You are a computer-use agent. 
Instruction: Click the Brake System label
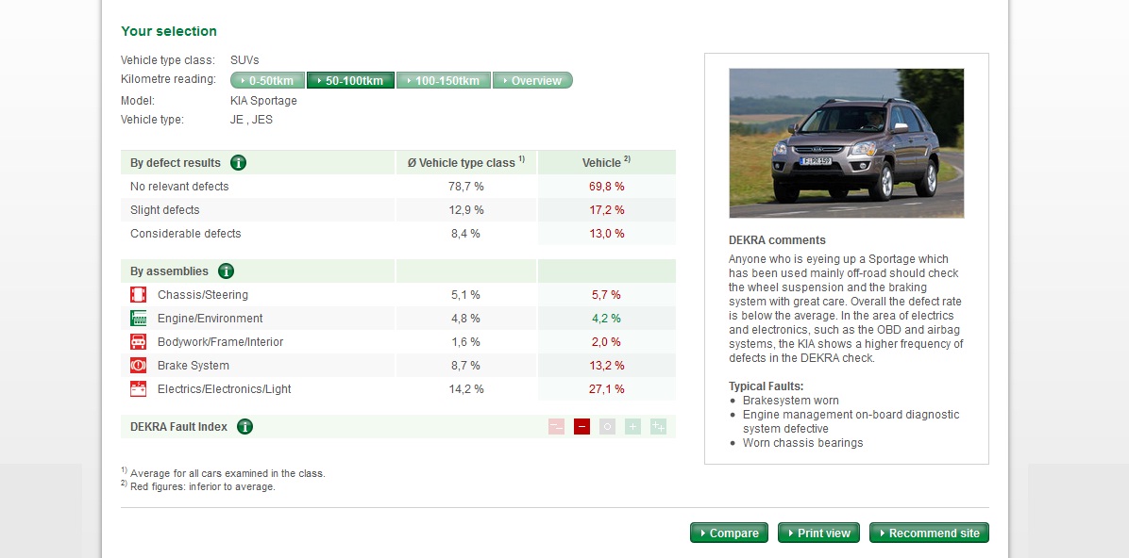193,366
